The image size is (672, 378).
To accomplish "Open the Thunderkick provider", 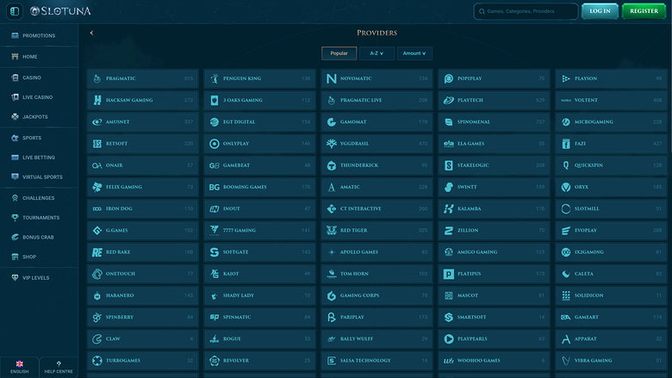I will coord(376,165).
